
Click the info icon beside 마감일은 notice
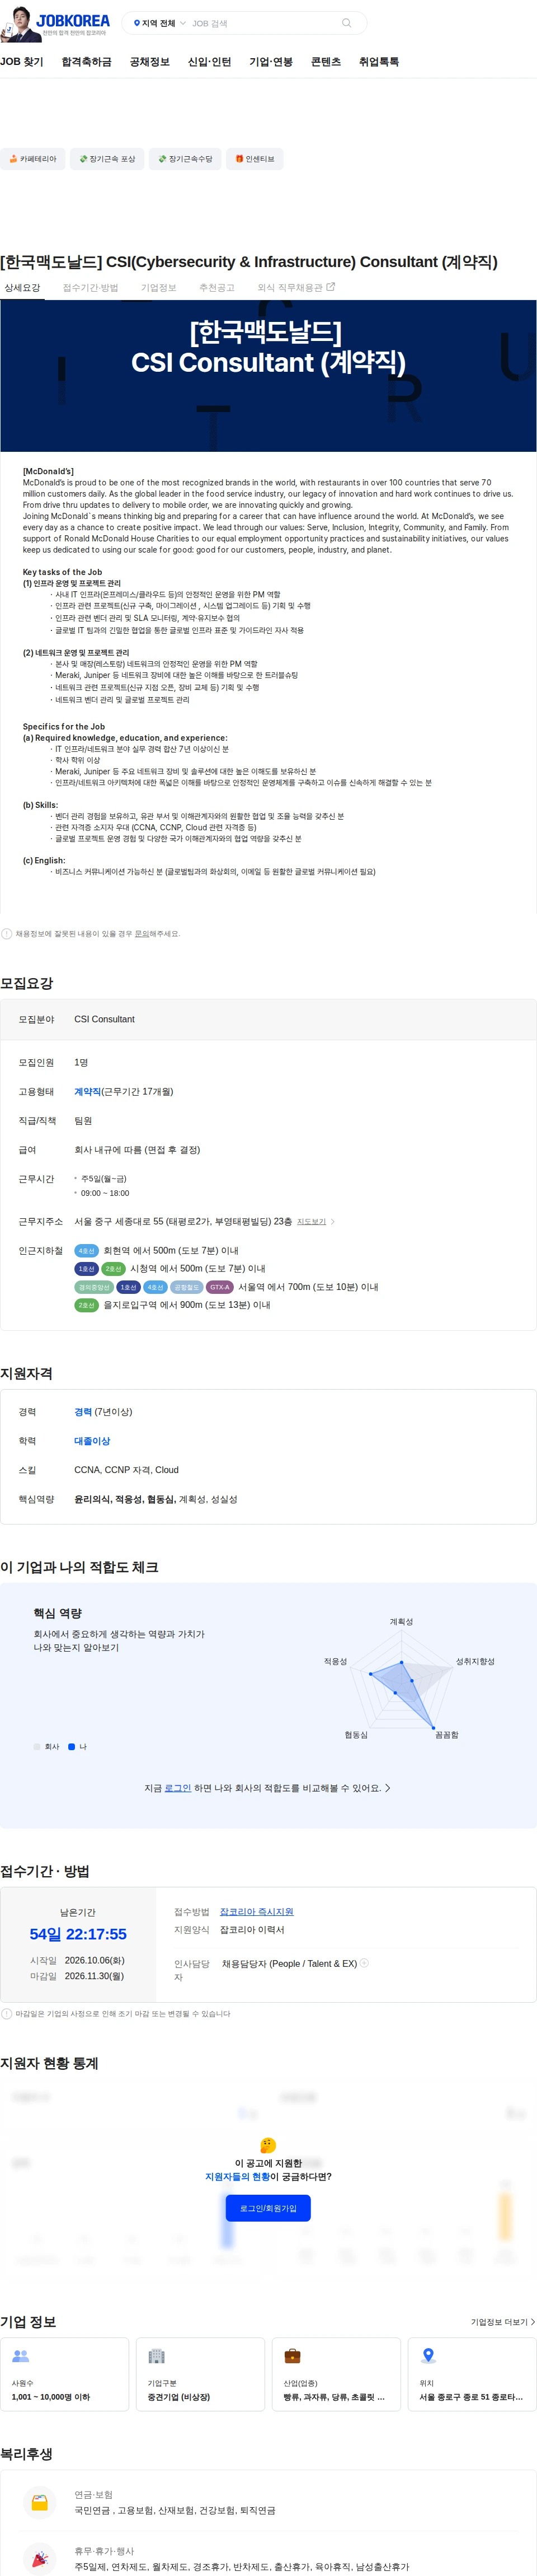click(x=7, y=2013)
